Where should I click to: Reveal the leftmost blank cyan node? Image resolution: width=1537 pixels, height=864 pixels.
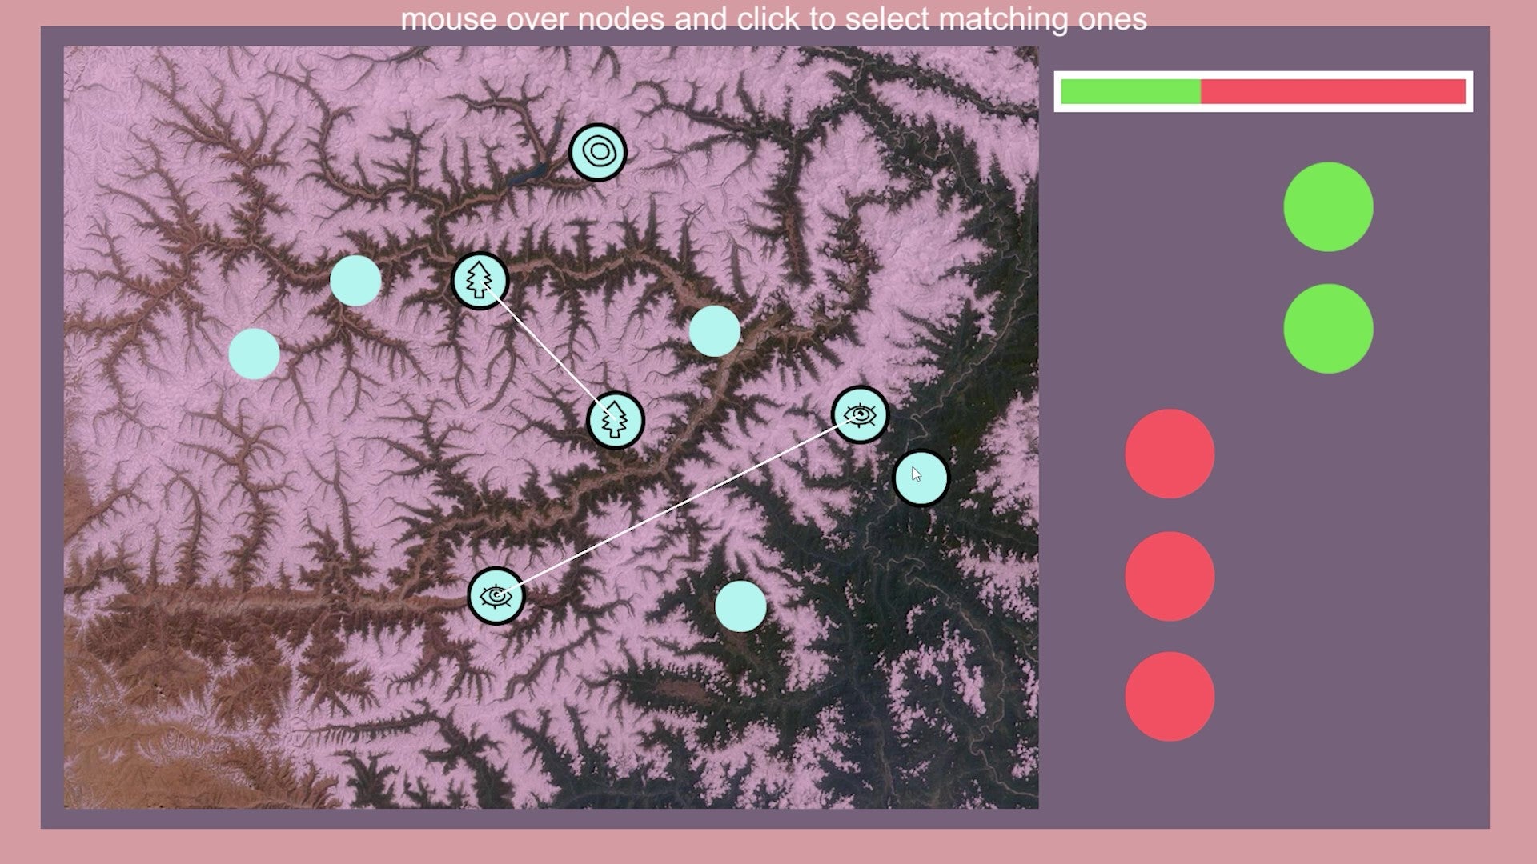[254, 354]
